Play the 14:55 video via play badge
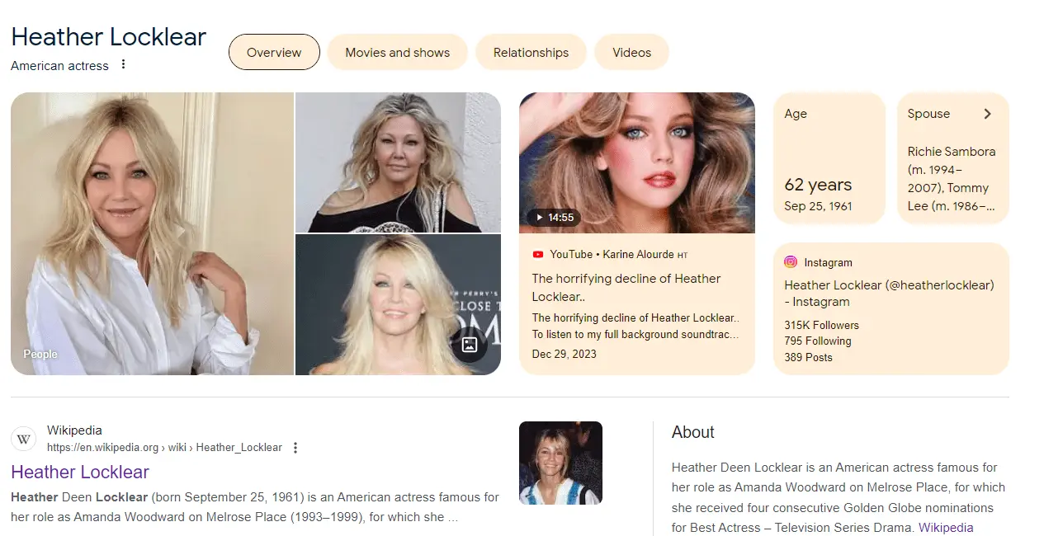The image size is (1063, 536). tap(554, 218)
